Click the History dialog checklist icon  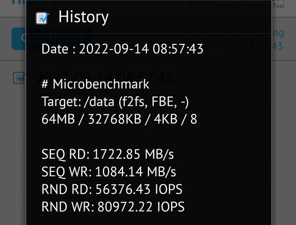[43, 18]
